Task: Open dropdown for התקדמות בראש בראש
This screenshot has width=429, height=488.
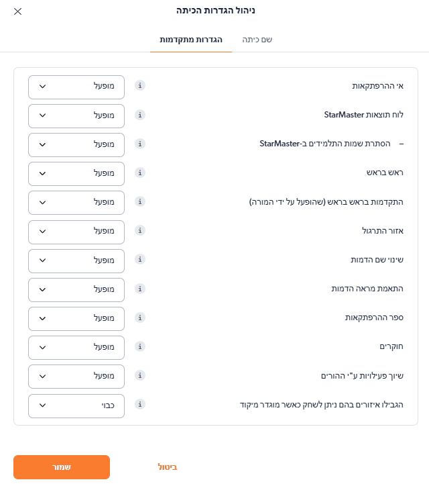Action: [76, 202]
